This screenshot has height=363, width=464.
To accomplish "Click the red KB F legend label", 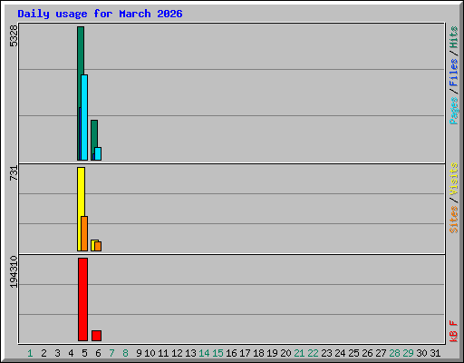I will click(454, 331).
